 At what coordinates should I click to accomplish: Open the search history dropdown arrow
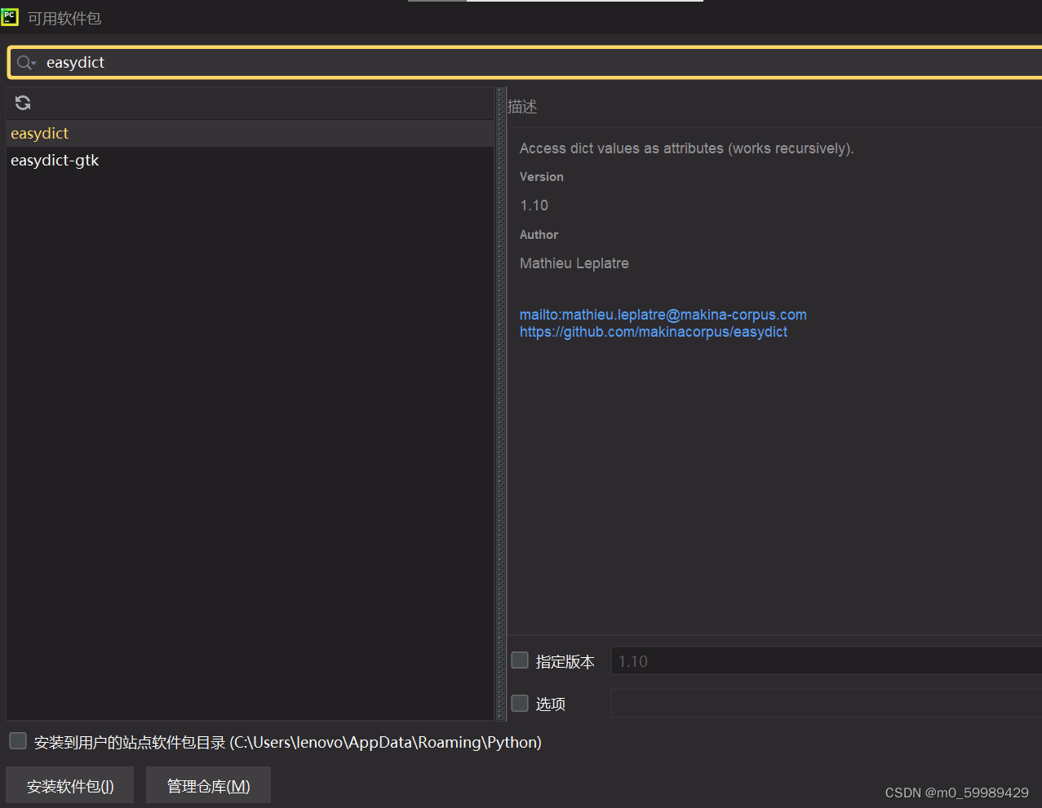coord(33,65)
